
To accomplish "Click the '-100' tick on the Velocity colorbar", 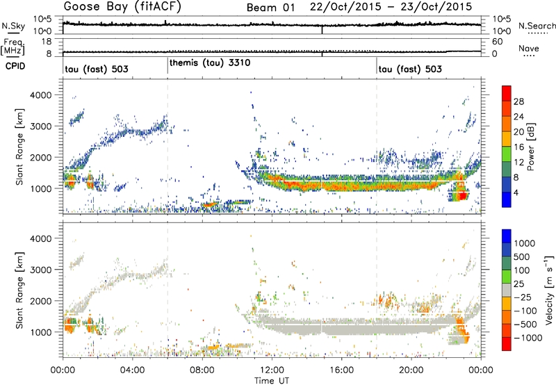I will point(525,311).
